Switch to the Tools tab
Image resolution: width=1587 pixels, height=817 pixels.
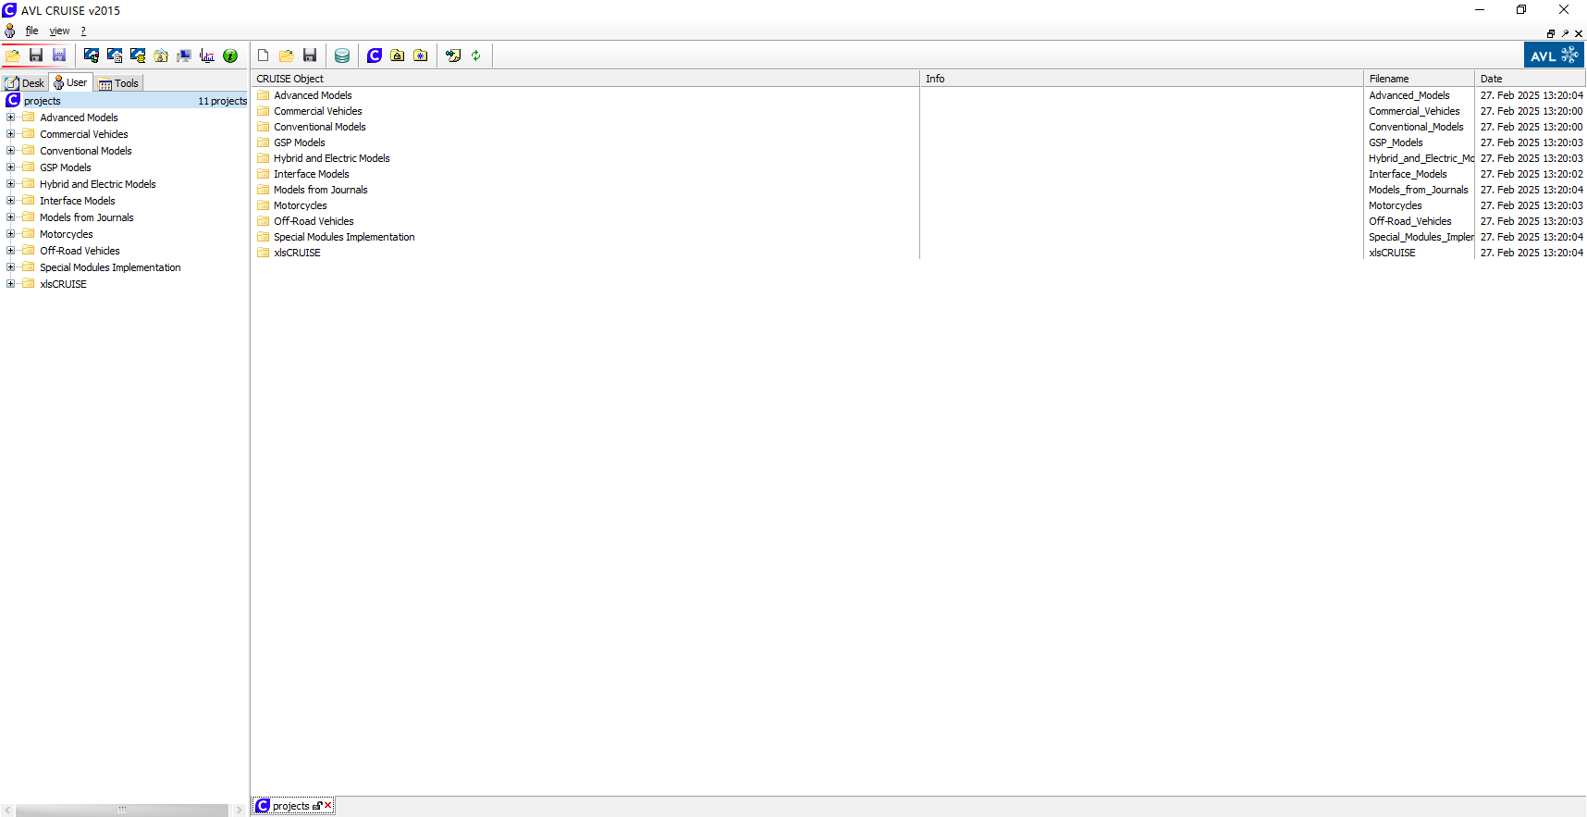(119, 83)
